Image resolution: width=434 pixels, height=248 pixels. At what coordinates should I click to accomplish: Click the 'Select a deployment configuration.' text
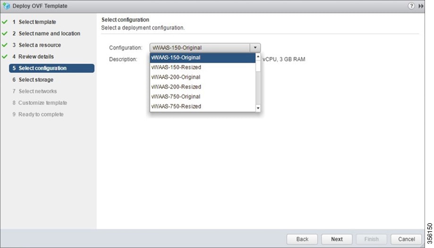(143, 28)
